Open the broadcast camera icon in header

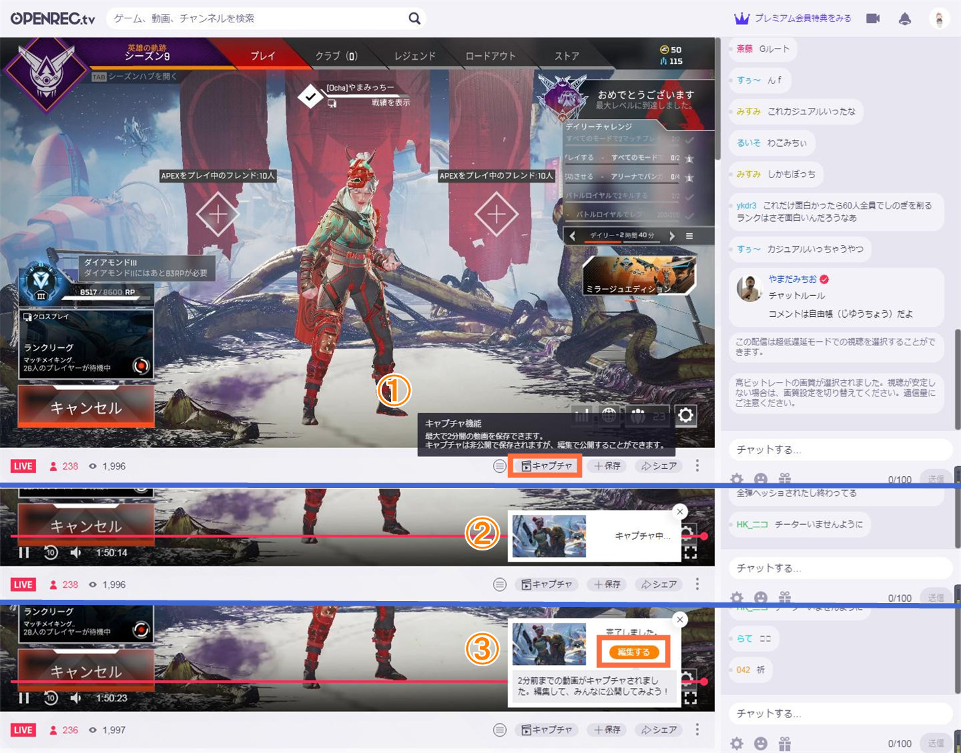pyautogui.click(x=873, y=18)
